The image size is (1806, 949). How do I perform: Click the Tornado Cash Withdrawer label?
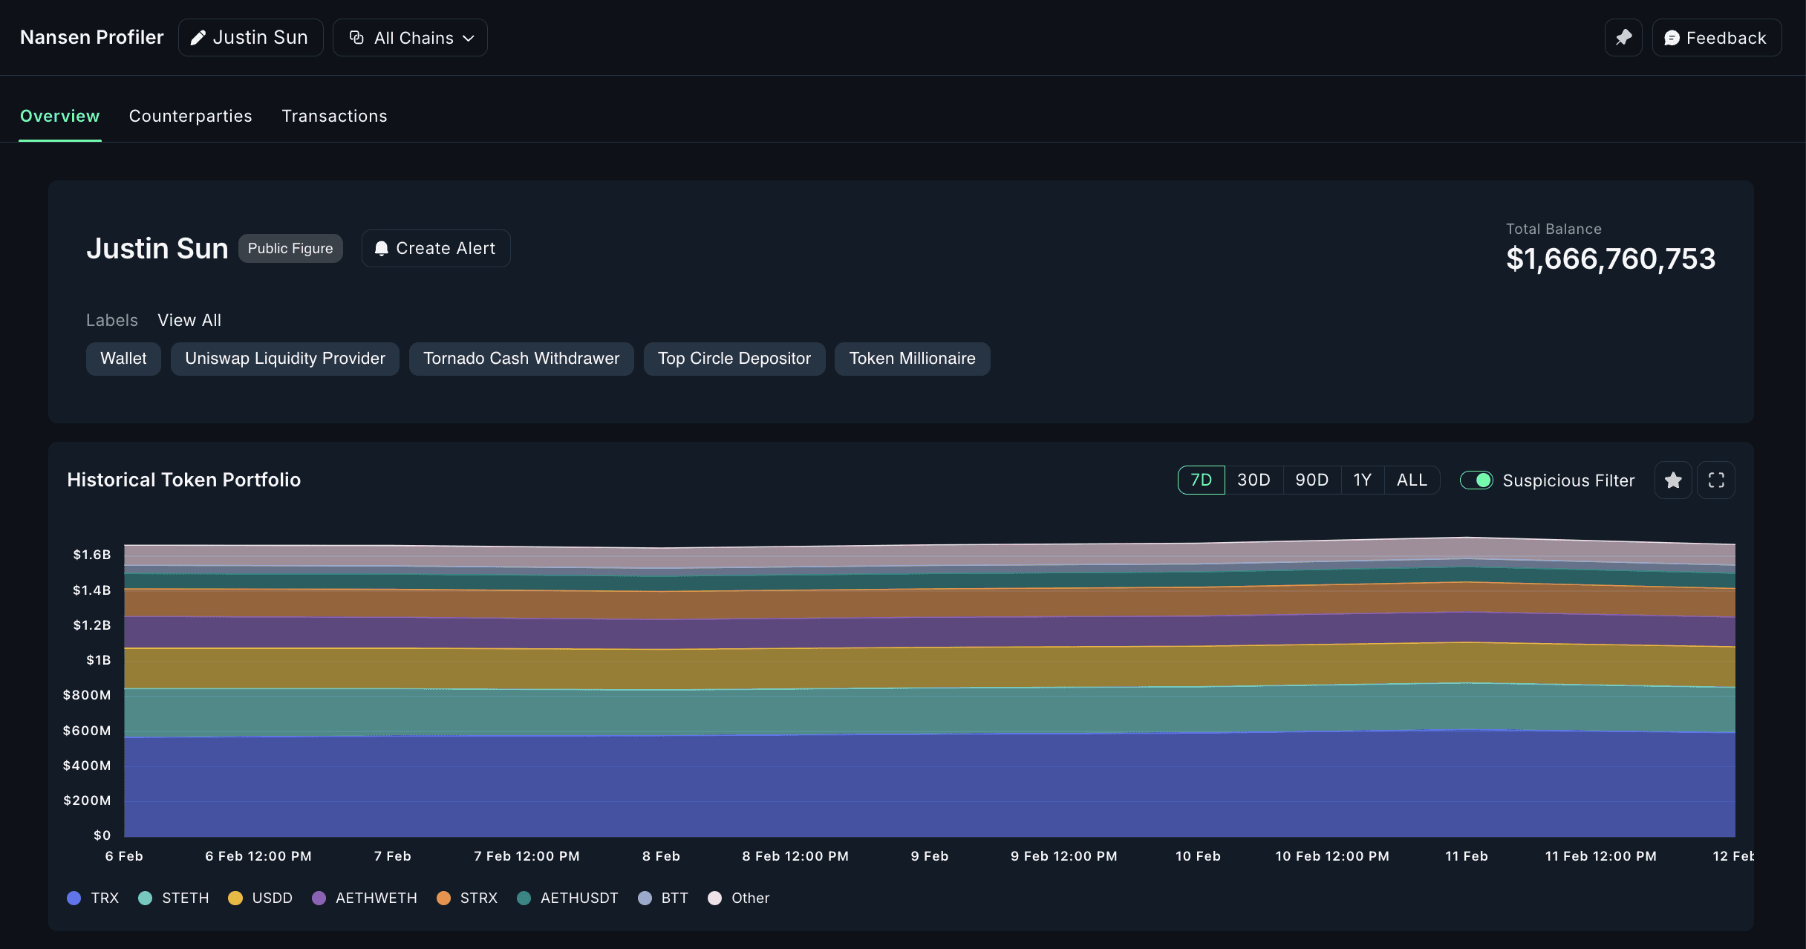[x=521, y=359]
